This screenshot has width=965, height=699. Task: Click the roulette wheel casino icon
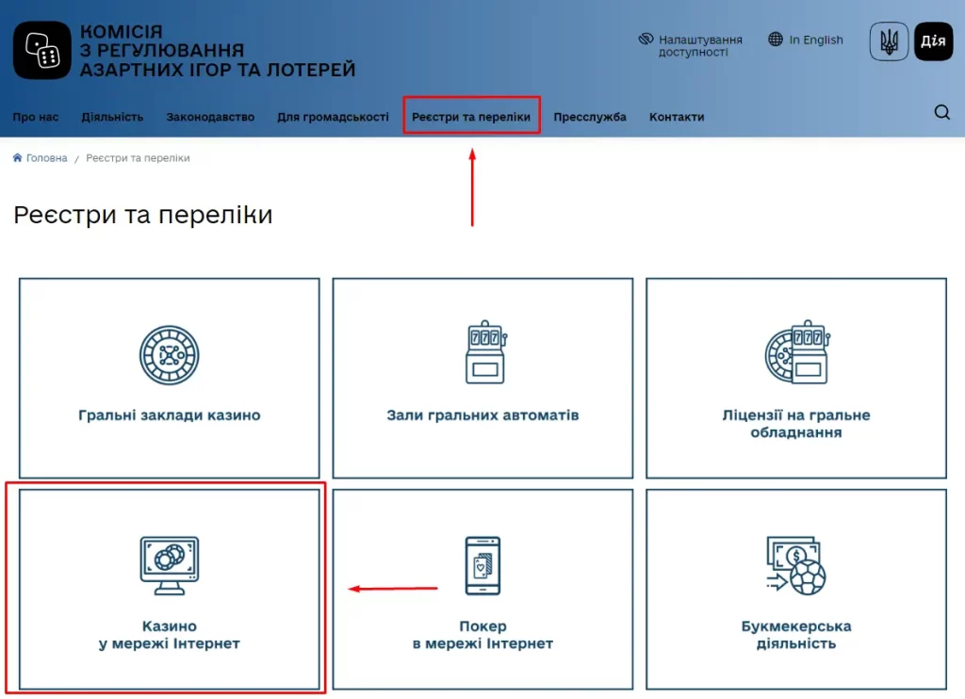click(x=170, y=355)
